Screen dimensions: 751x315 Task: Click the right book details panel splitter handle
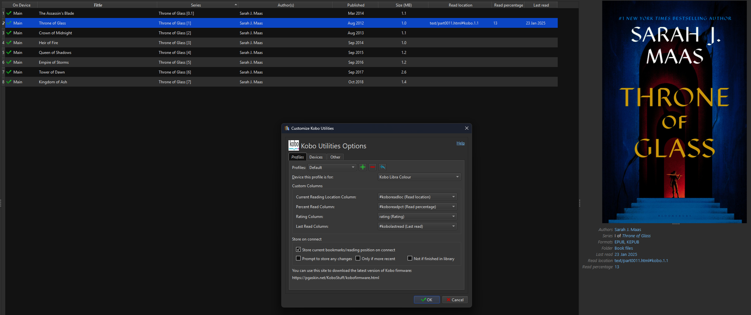tap(580, 203)
